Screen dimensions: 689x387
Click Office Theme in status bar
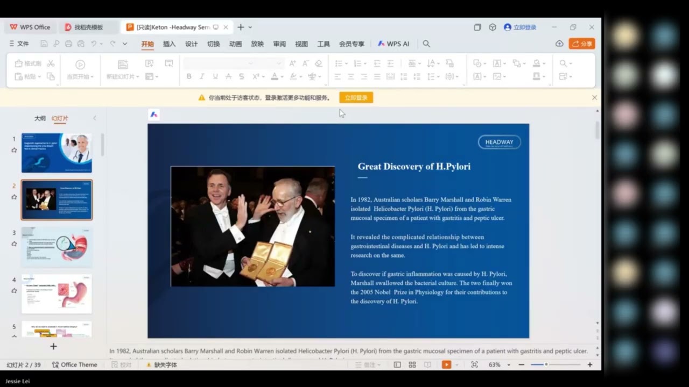(74, 364)
